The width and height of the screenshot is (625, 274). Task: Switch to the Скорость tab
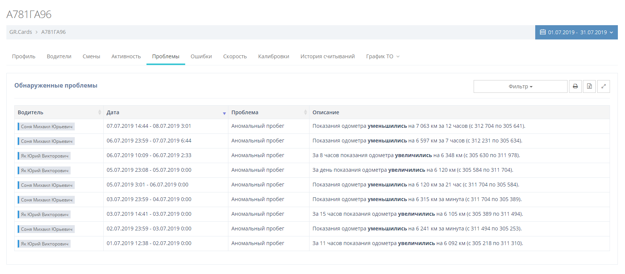235,56
